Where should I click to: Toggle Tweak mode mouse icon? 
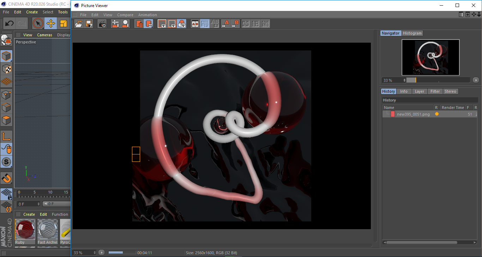6,149
